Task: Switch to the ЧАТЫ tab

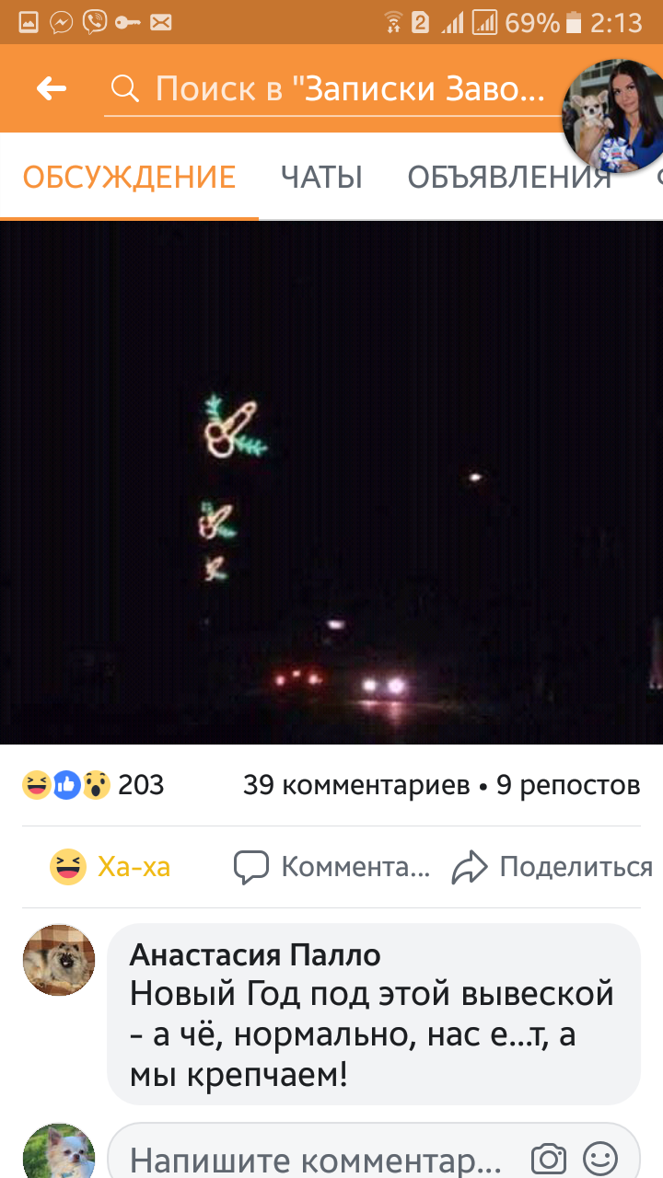Action: tap(321, 177)
